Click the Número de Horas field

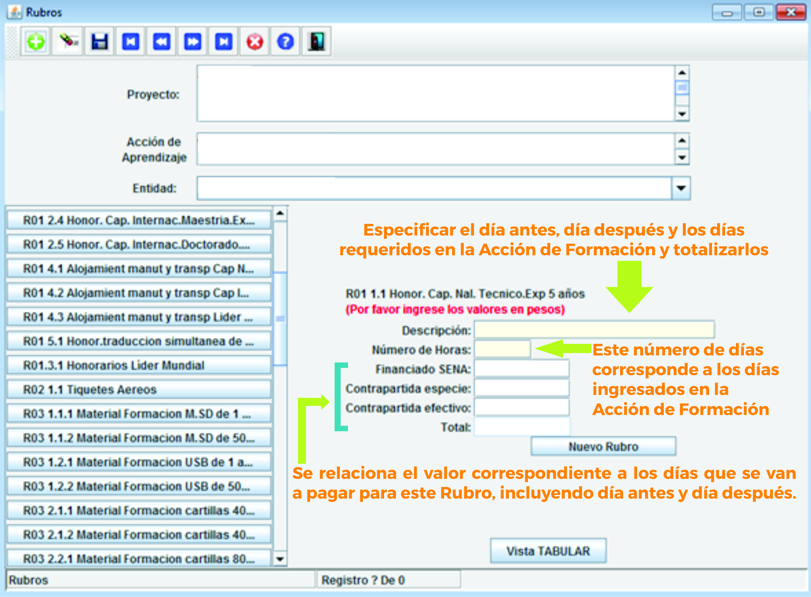502,349
